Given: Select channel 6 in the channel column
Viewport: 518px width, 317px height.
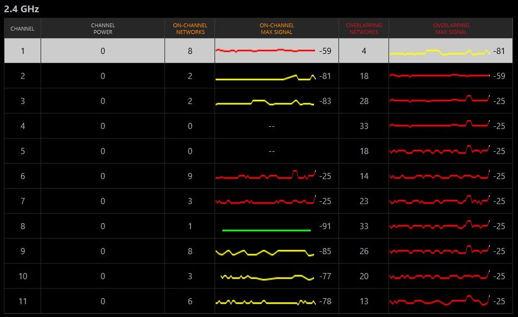Looking at the screenshot, I should coord(22,176).
